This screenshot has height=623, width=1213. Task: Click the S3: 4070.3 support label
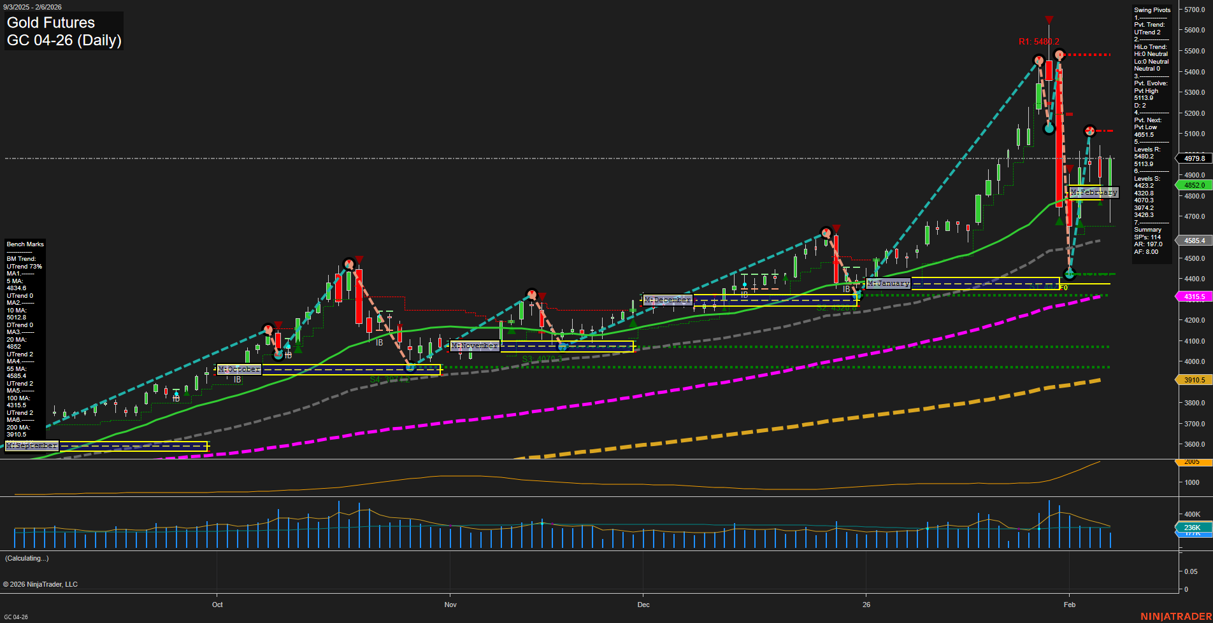540,359
